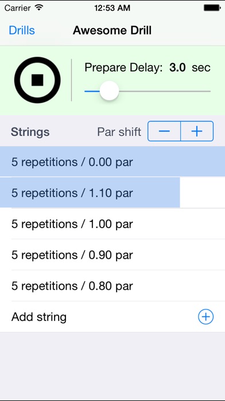This screenshot has width=225, height=401.
Task: Open the 5 repetitions / 1.00 par string
Action: (x=113, y=224)
